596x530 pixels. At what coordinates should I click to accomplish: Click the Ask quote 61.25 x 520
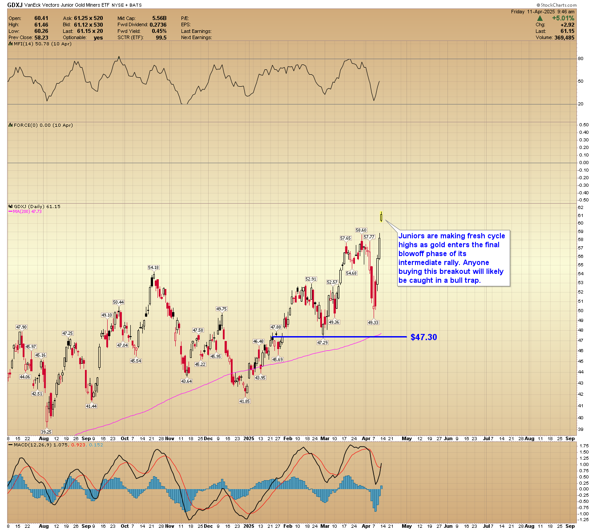point(89,19)
